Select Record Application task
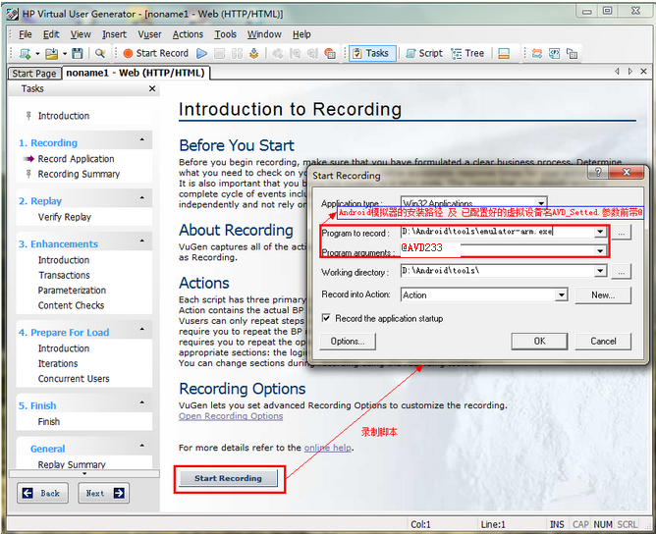 [76, 159]
